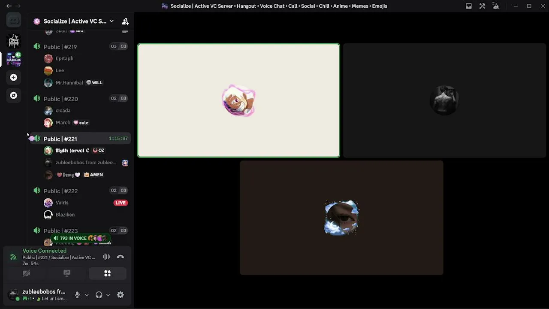Expand the server name dropdown chevron
Image resolution: width=549 pixels, height=309 pixels.
click(x=112, y=21)
